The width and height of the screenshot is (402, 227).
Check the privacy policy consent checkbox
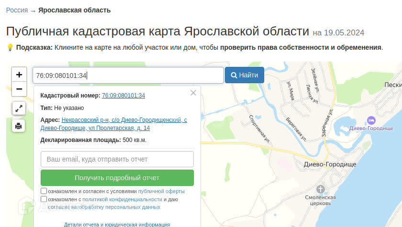(x=44, y=199)
